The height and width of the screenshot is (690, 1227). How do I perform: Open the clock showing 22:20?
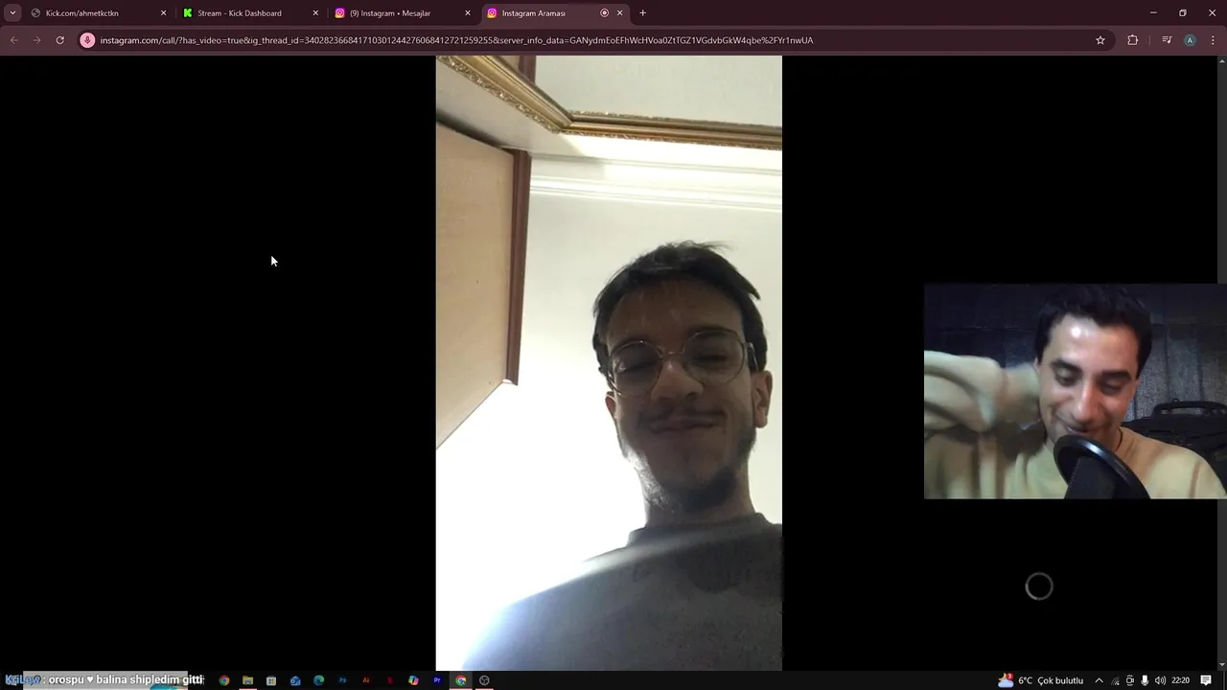1180,680
